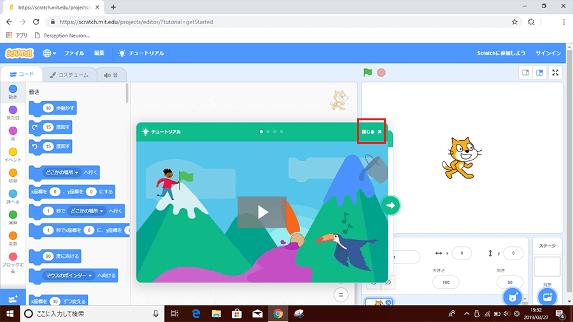This screenshot has height=322, width=573.
Task: Click Scratchに参加しよう link
Action: pyautogui.click(x=501, y=53)
